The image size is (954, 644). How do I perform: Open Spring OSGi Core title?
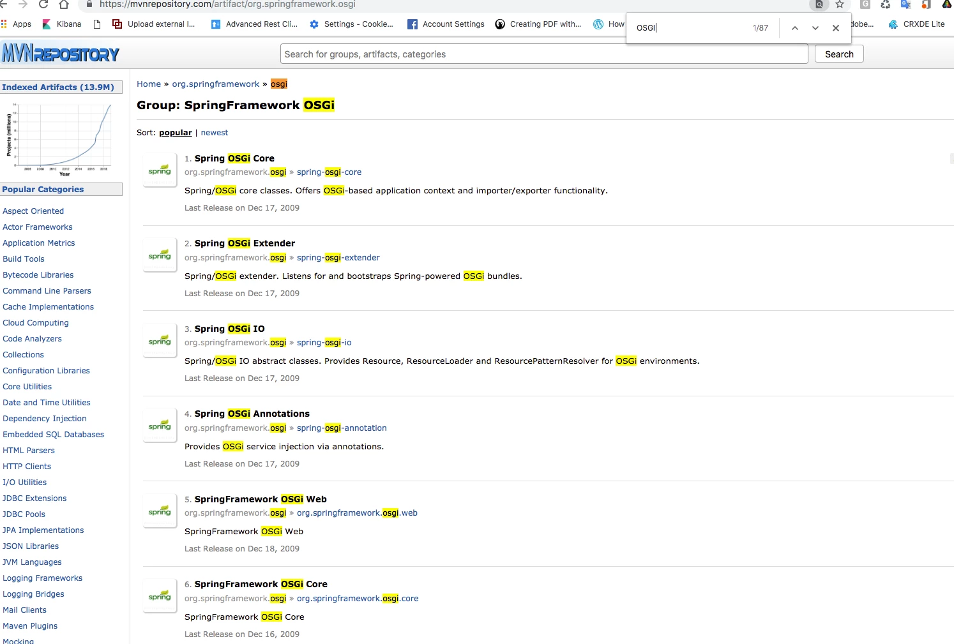[234, 158]
